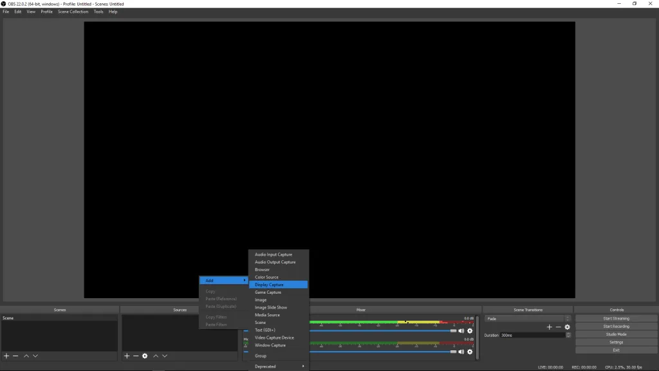Open the Tools menu
The width and height of the screenshot is (659, 371).
point(98,11)
